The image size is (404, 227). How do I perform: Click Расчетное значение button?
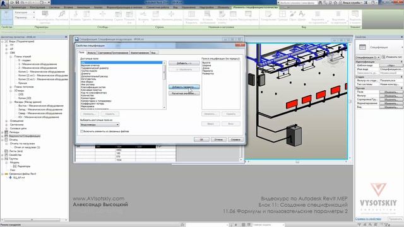pos(184,93)
